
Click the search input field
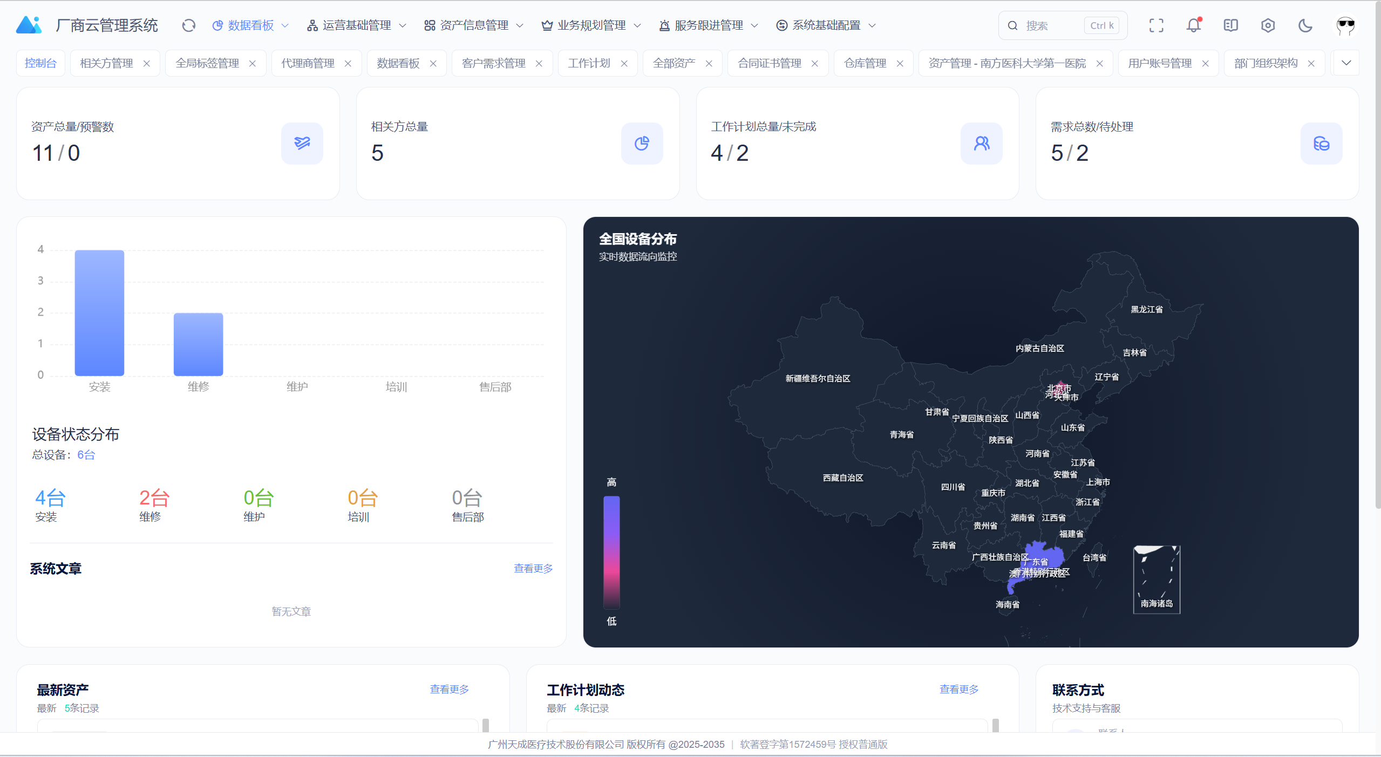(1062, 25)
